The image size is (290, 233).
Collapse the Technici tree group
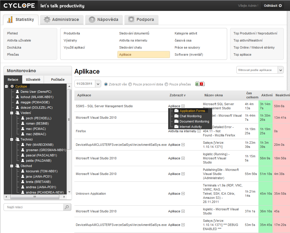coord(12,139)
